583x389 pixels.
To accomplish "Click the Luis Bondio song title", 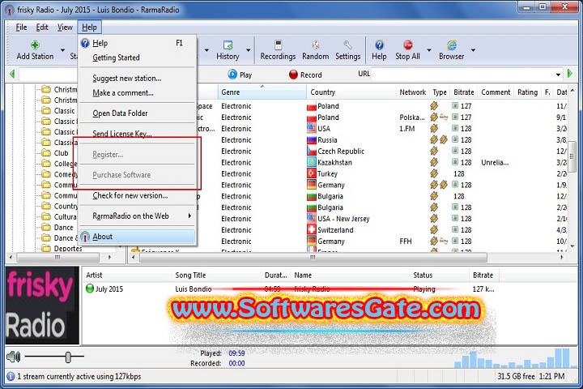I will (x=194, y=289).
